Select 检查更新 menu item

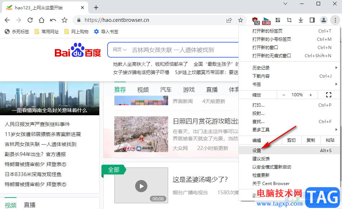[x=289, y=175]
